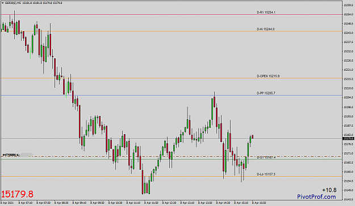Click the 15149.0 price scale value
Image resolution: width=355 pixels, height=206 pixels.
pyautogui.click(x=348, y=190)
